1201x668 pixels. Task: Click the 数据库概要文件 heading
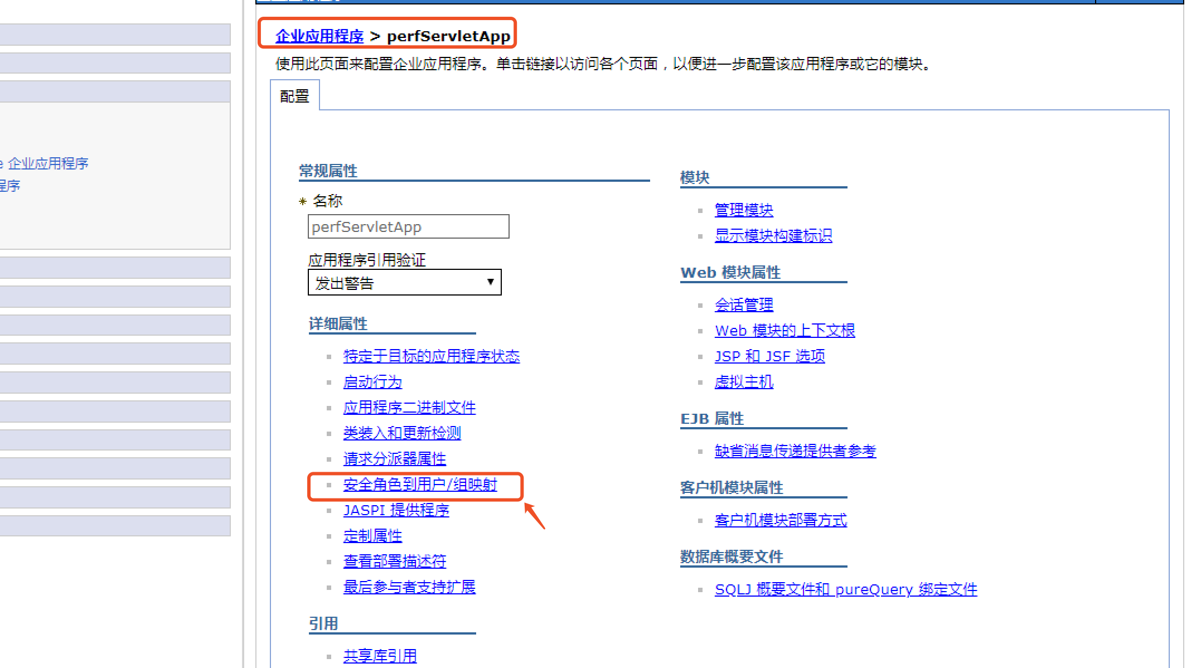tap(732, 557)
